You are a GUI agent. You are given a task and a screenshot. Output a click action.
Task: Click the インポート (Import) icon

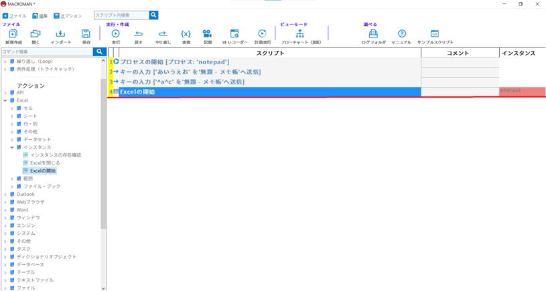[x=60, y=33]
